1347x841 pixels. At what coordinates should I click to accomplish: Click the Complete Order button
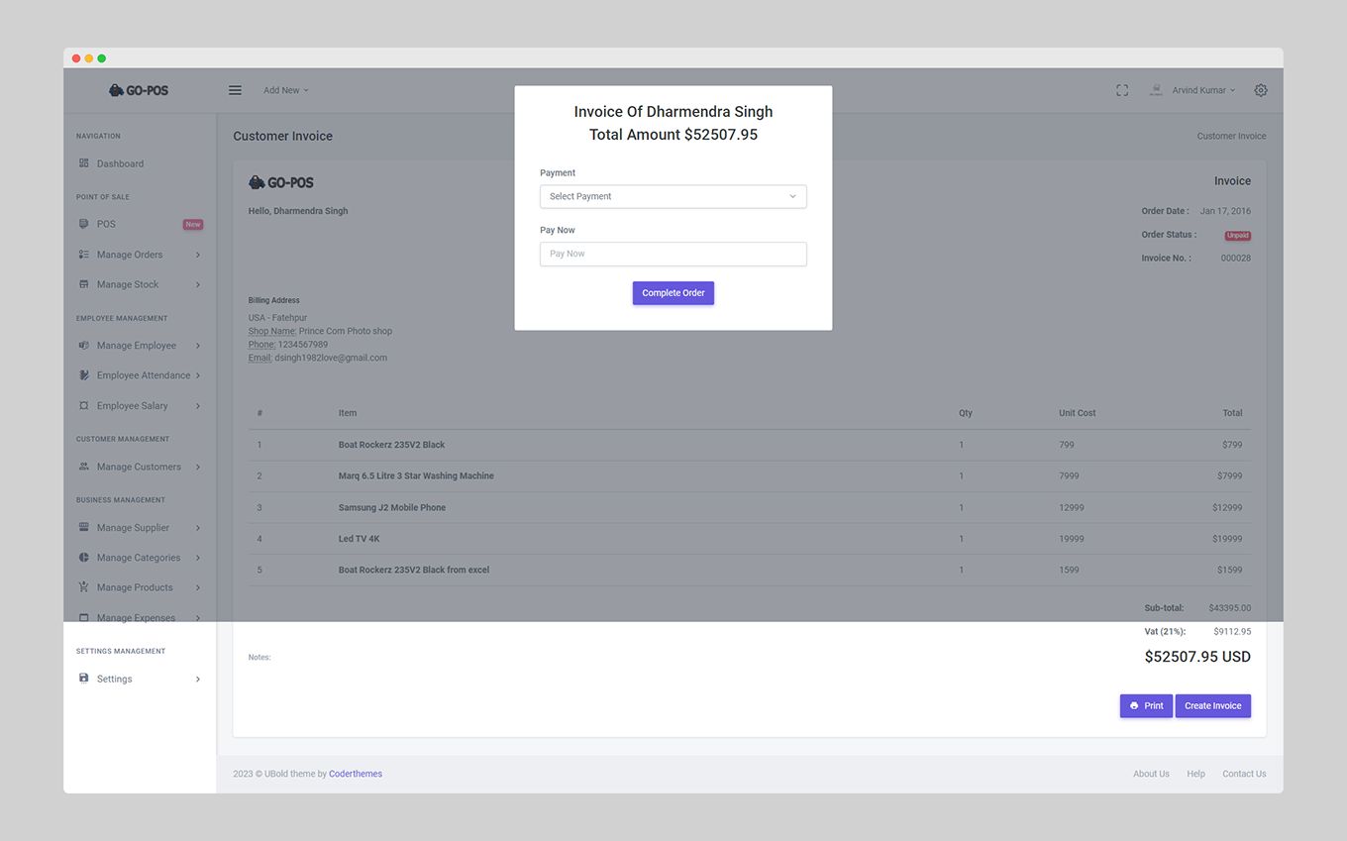point(673,292)
